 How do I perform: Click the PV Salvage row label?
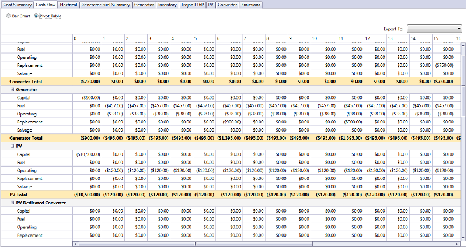pos(24,186)
